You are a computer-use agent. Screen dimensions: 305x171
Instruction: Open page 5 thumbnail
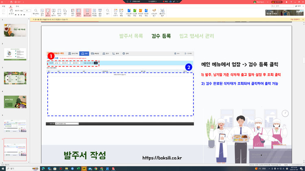[15, 126]
